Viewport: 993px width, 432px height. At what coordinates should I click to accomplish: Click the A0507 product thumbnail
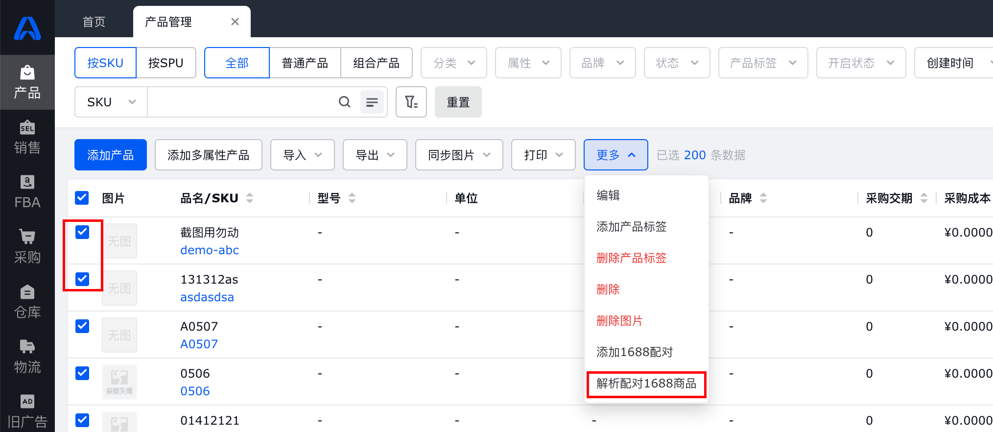[119, 335]
